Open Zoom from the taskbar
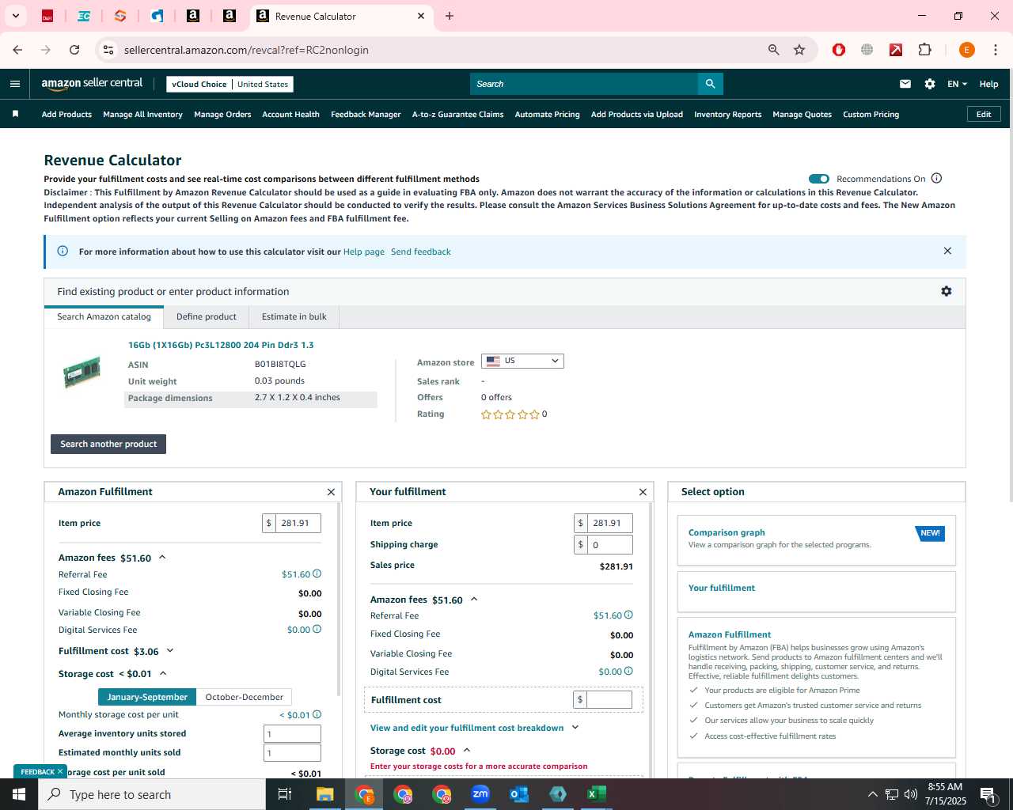The width and height of the screenshot is (1013, 810). coord(480,794)
